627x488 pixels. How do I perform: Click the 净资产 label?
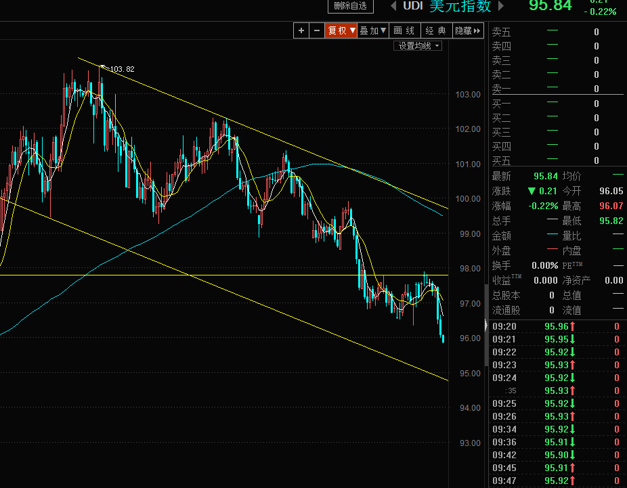[x=576, y=281]
